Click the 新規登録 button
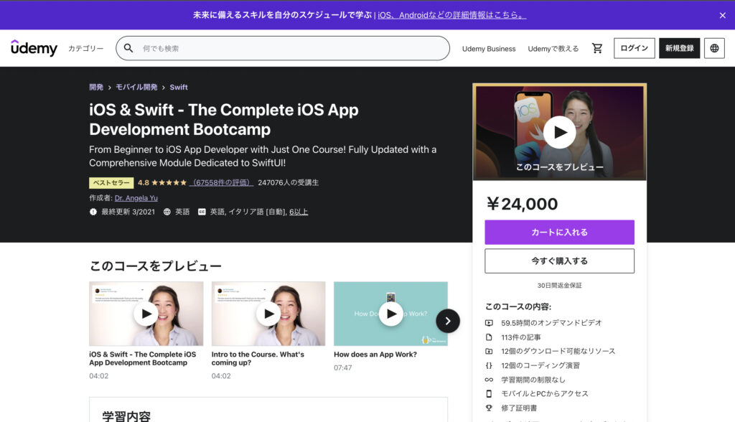Image resolution: width=735 pixels, height=422 pixels. click(x=679, y=48)
